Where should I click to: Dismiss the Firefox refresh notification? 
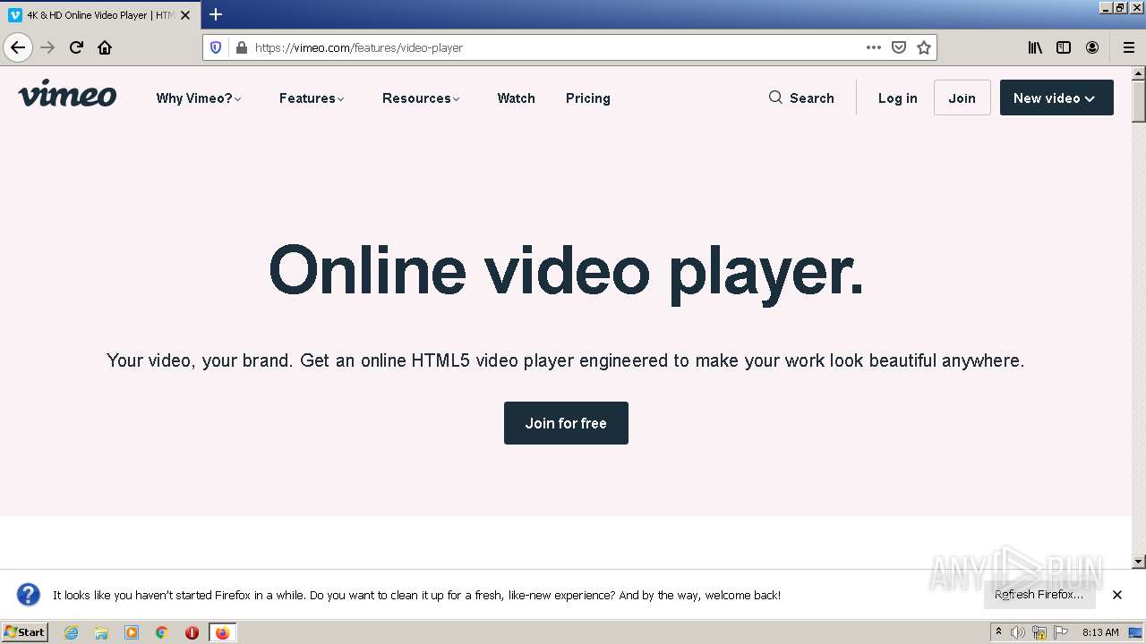(x=1117, y=595)
